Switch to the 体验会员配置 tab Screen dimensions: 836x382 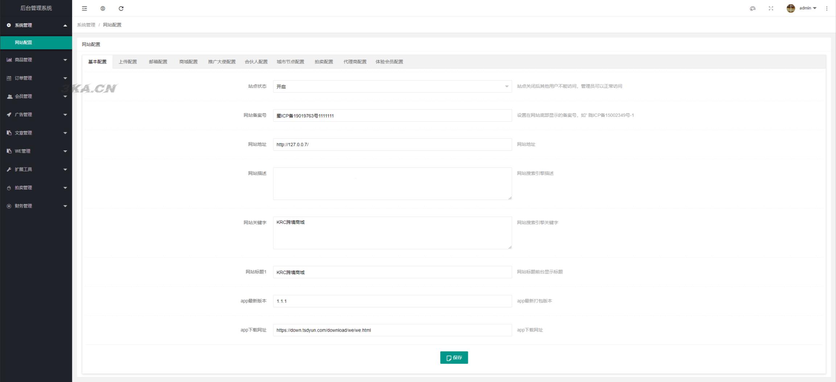(x=389, y=62)
